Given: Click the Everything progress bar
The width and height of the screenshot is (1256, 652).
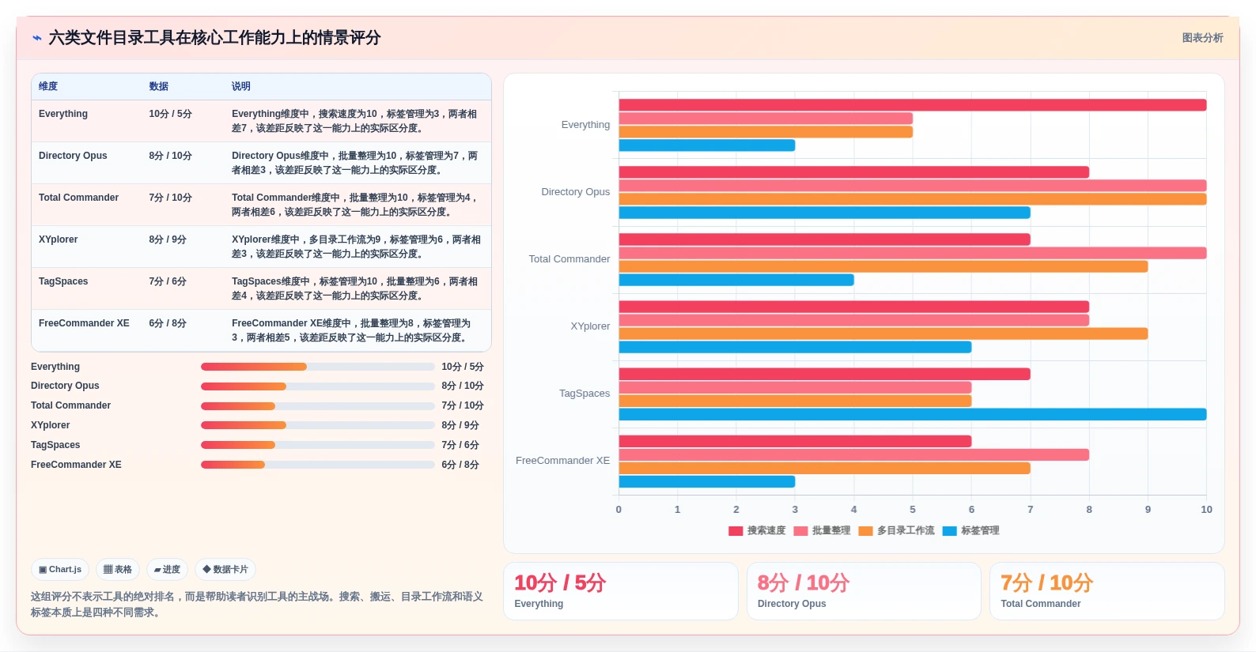Looking at the screenshot, I should (318, 367).
